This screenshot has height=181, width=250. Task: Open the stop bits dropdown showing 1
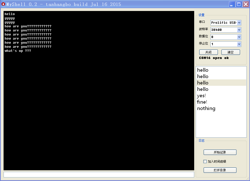click(x=226, y=44)
